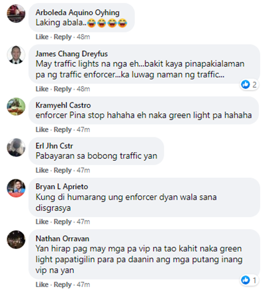Like Bryan L Aprieto's comment
280x289 pixels.
[42, 222]
